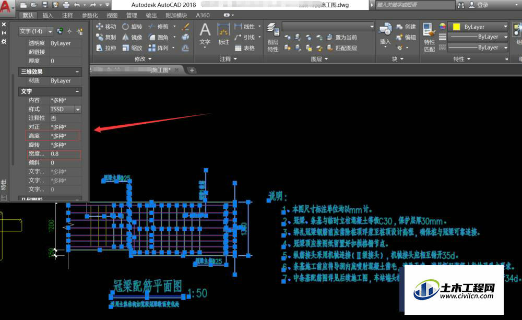Image resolution: width=522 pixels, height=320 pixels.
Task: Collapse the 文字 properties section
Action: 77,91
